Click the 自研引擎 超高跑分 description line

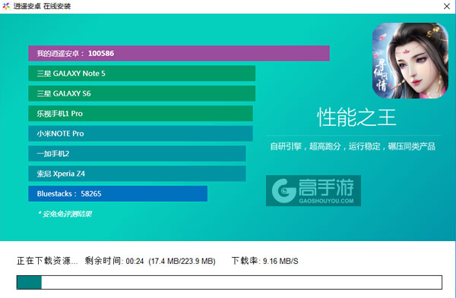[353, 146]
